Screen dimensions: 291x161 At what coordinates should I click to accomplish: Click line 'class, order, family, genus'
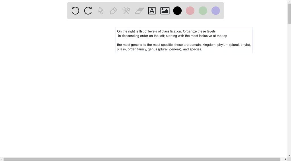pyautogui.click(x=160, y=49)
